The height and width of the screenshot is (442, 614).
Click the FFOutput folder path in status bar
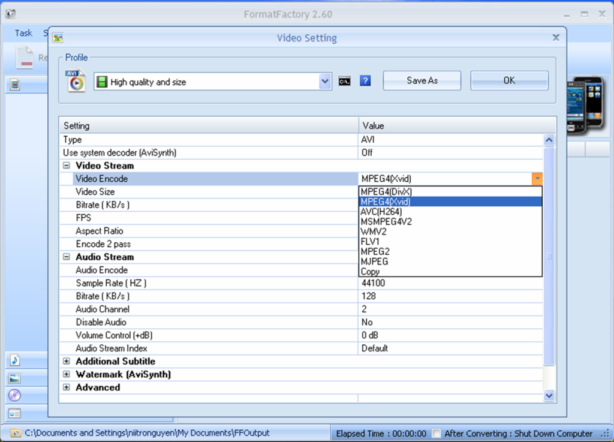(147, 433)
